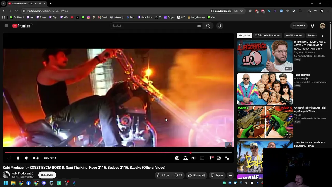Open the YouTube guide hamburger menu

pyautogui.click(x=6, y=26)
